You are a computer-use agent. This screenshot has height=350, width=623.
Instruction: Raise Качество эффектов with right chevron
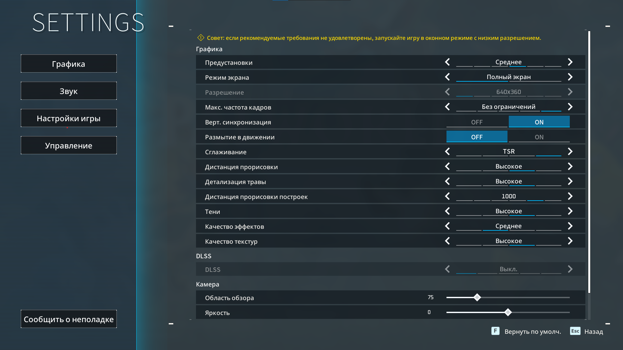click(570, 226)
